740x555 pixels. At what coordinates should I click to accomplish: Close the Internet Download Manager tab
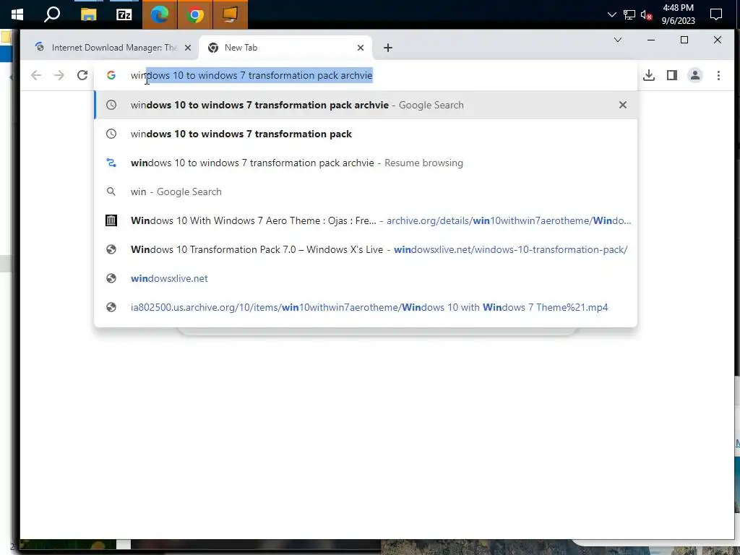pos(188,48)
